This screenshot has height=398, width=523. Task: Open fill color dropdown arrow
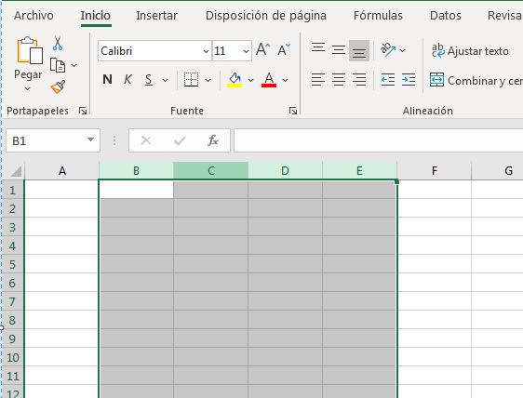pos(250,80)
